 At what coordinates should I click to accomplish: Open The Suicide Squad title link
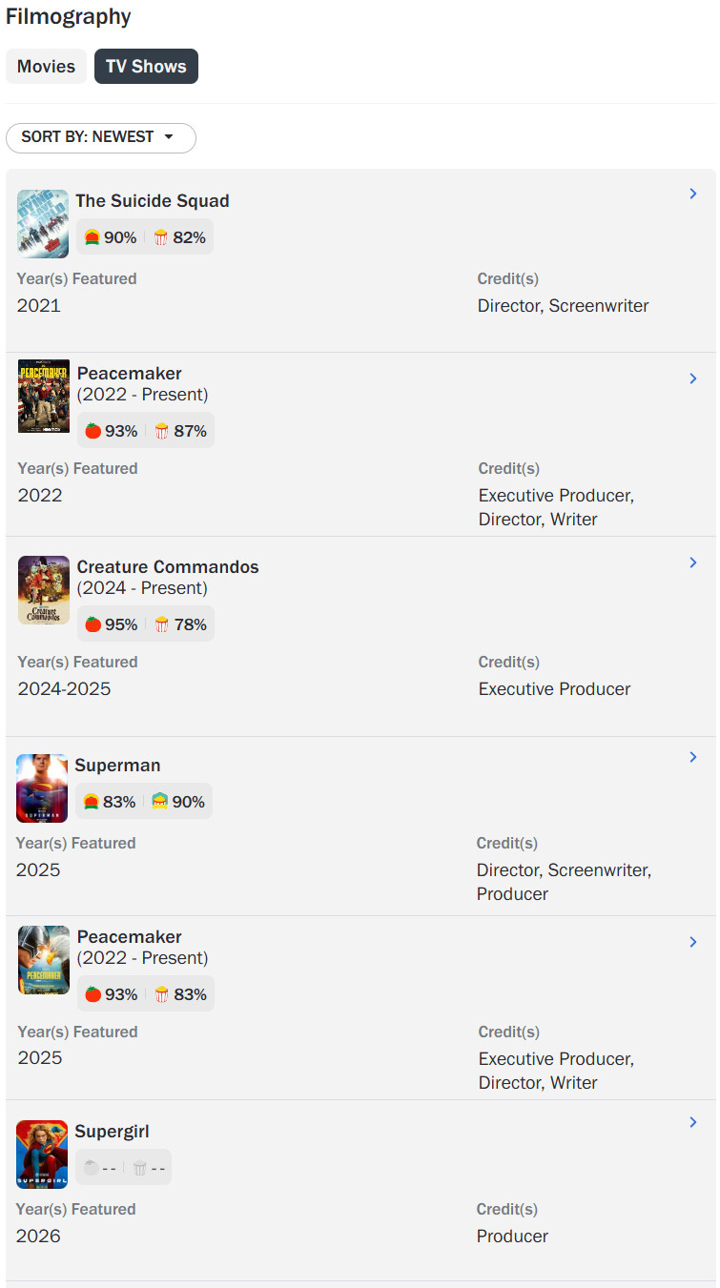pyautogui.click(x=153, y=201)
